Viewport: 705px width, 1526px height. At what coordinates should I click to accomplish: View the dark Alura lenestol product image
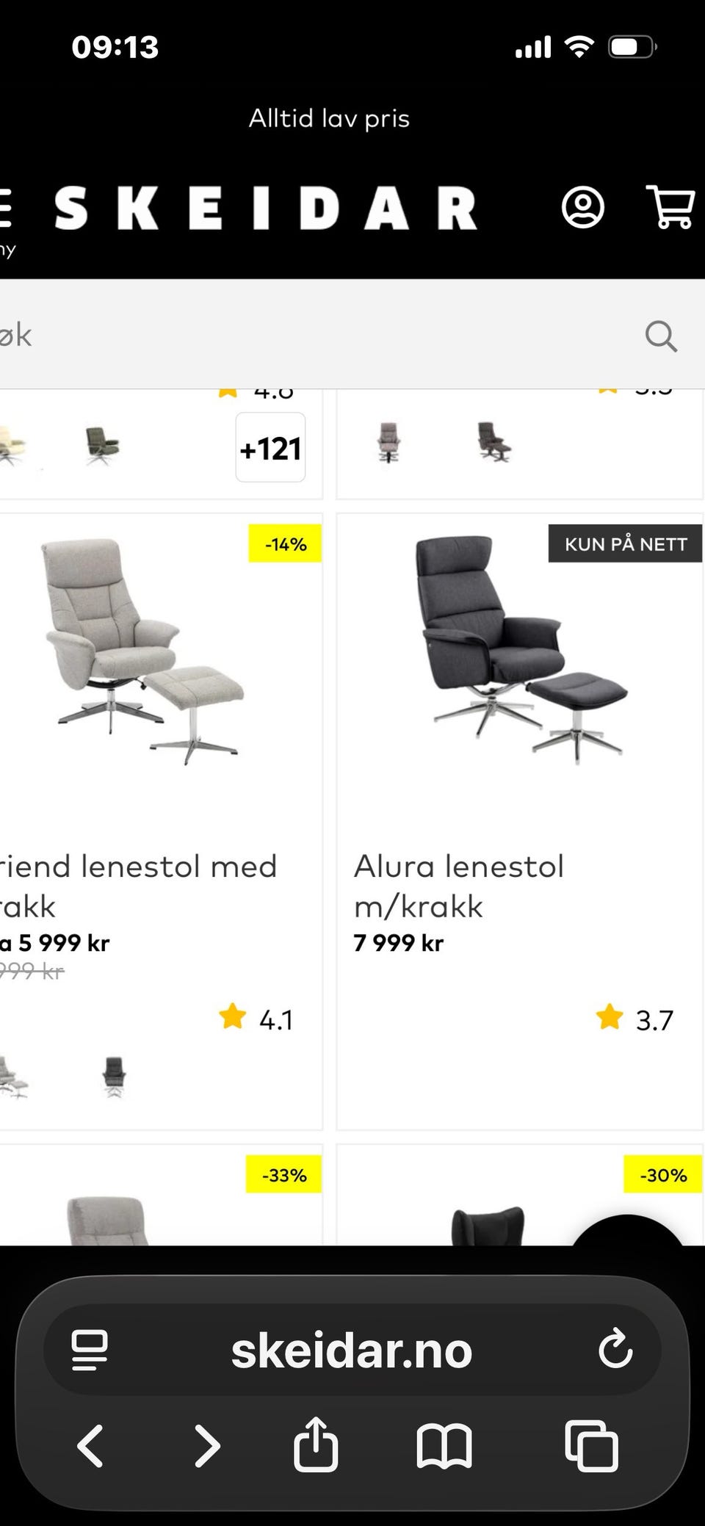[x=521, y=649]
